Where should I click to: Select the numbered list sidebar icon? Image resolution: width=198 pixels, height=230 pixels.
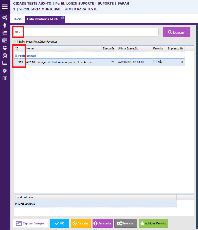click(5, 33)
